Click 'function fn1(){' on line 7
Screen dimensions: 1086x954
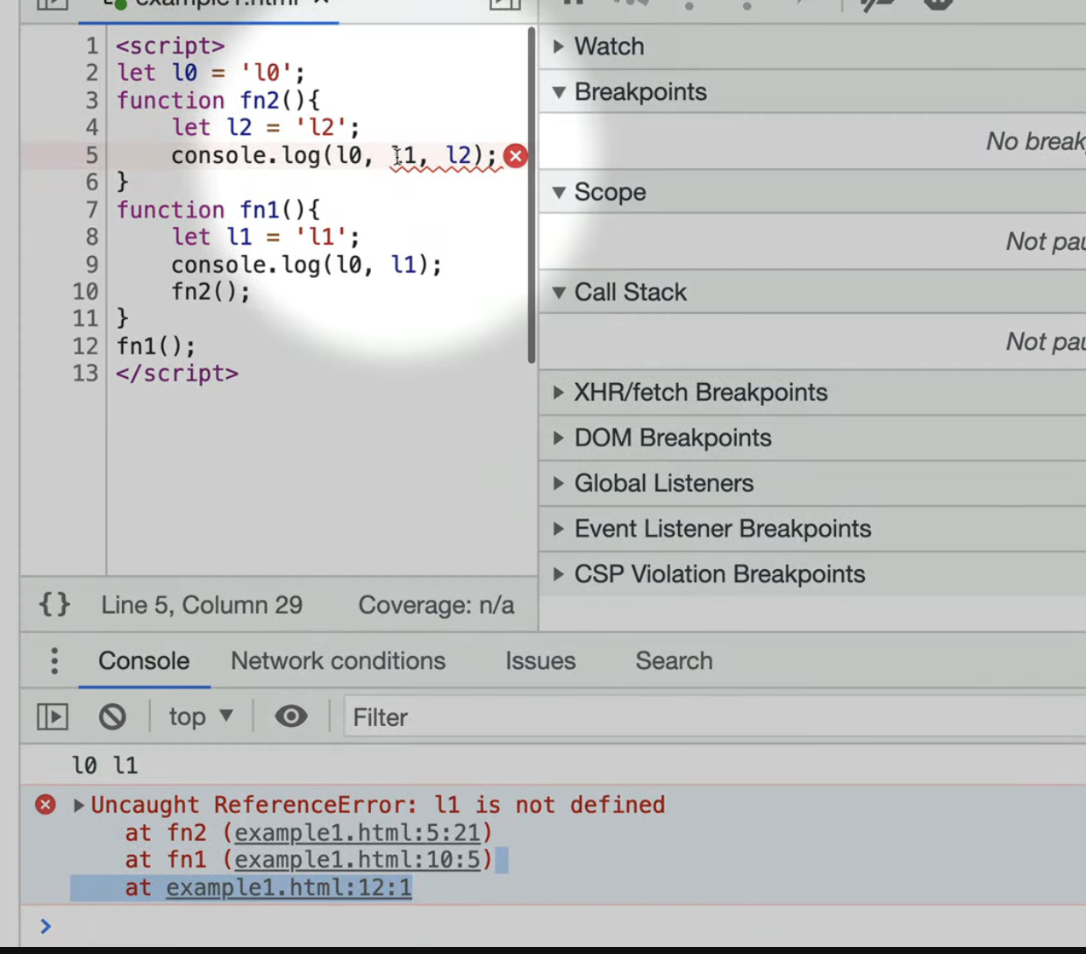click(218, 210)
